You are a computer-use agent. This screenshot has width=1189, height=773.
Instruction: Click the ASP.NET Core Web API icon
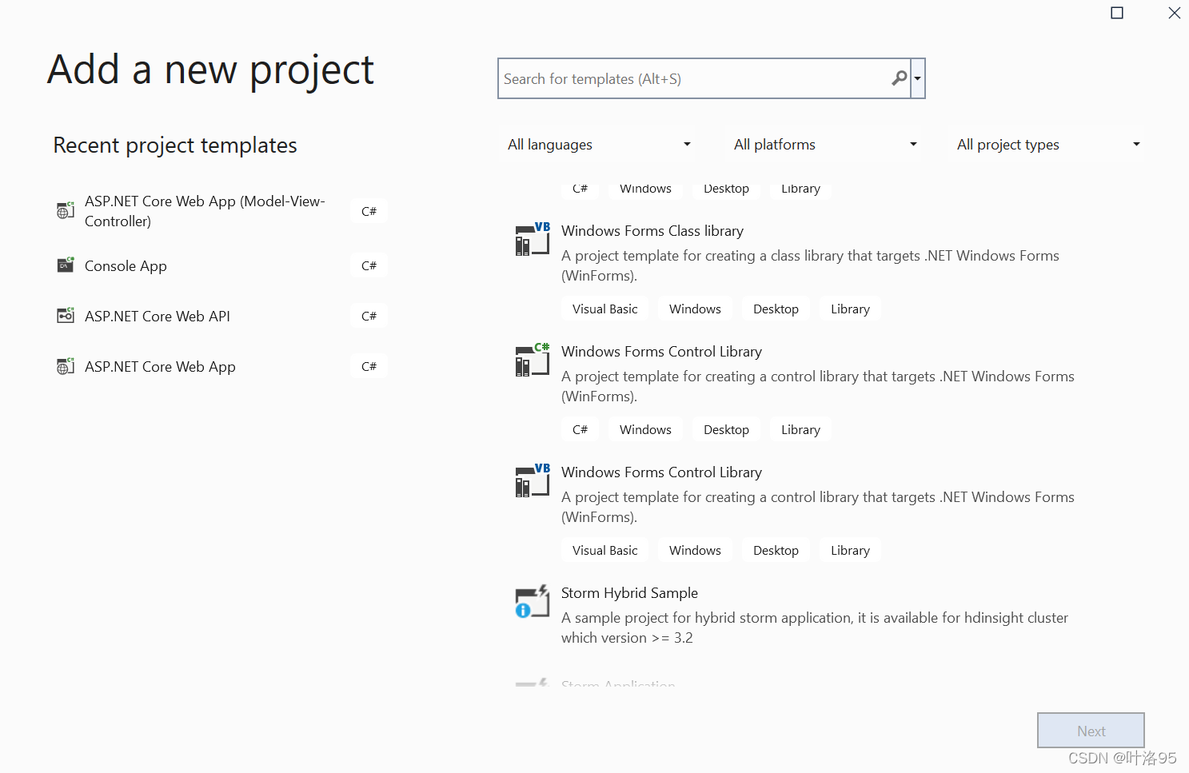click(66, 315)
